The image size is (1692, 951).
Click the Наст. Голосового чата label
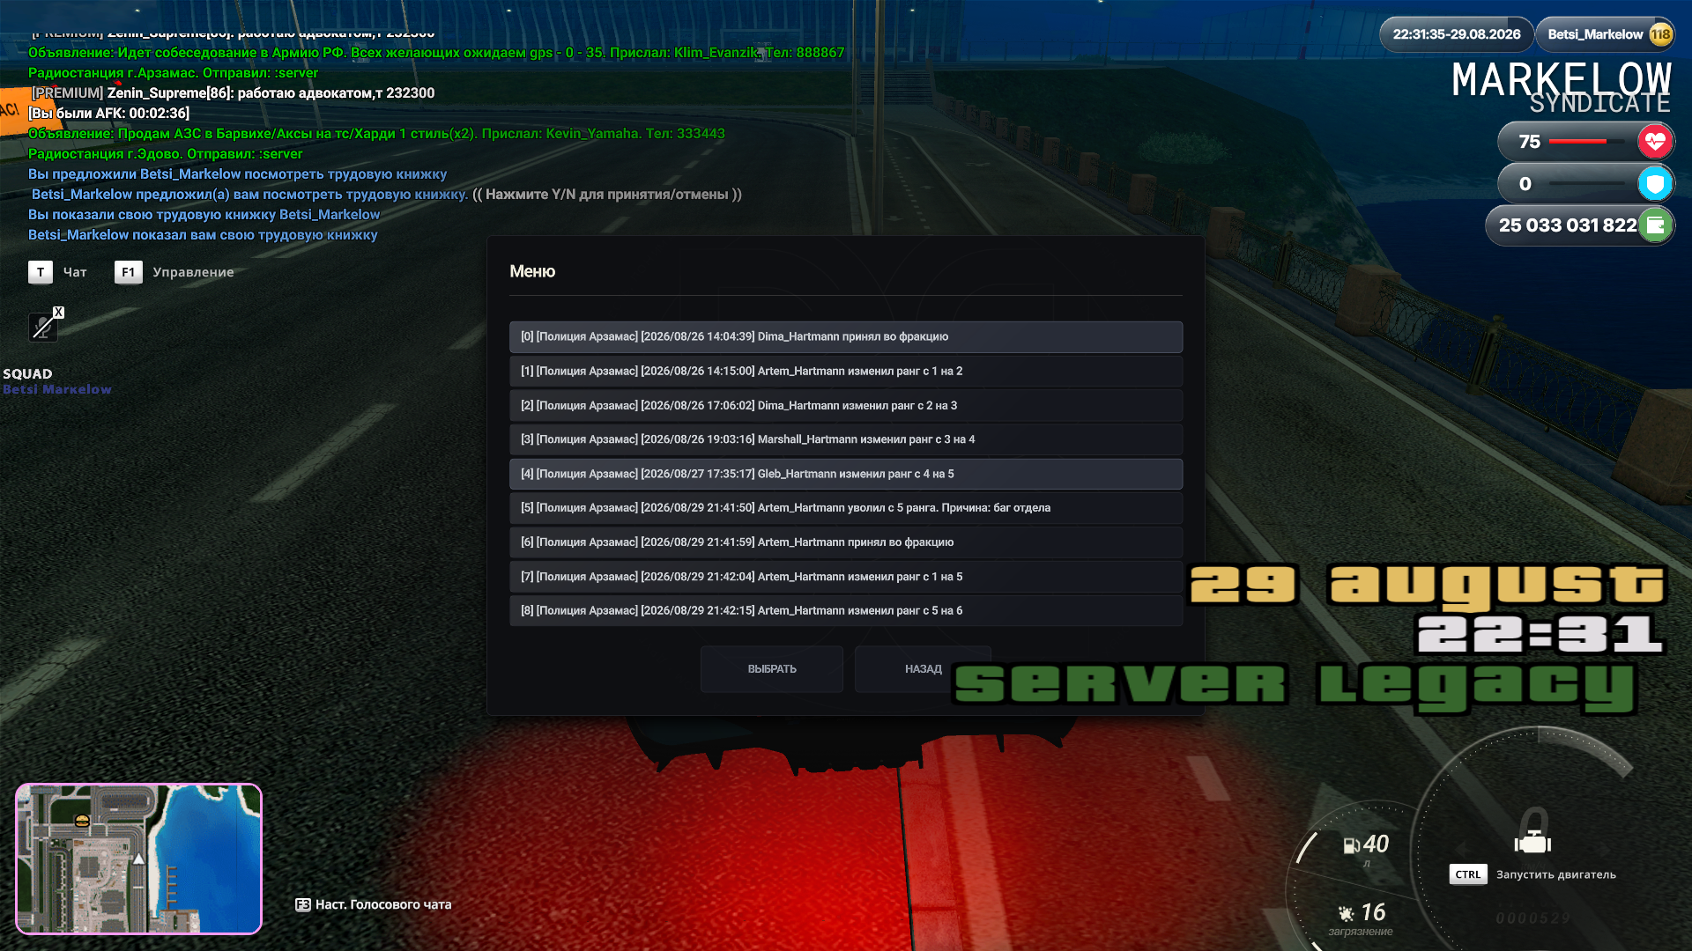tap(383, 904)
